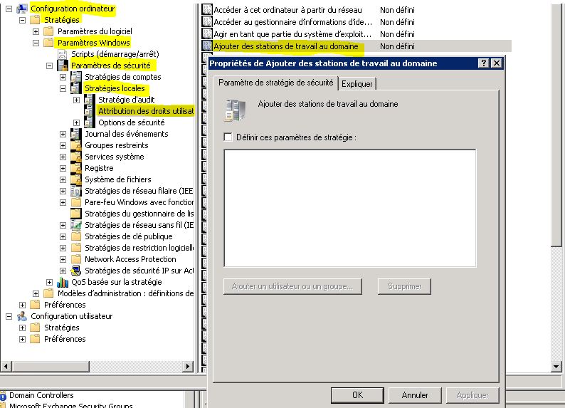Click the Configuration ordinateur computer icon
Image resolution: width=565 pixels, height=408 pixels.
click(22, 9)
